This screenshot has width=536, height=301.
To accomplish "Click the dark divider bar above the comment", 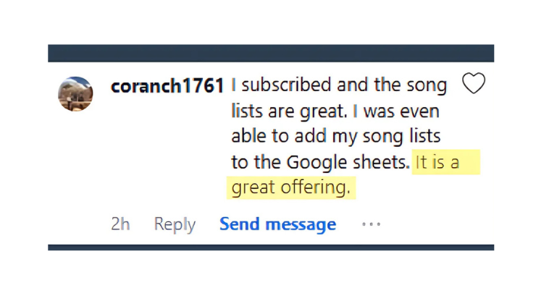I will (271, 53).
